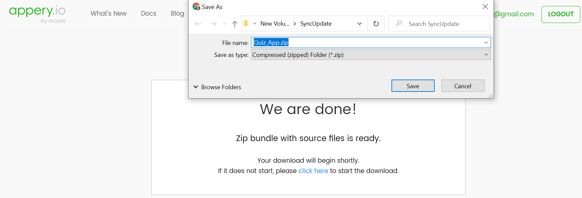Open recent locations dropdown arrow

point(224,24)
